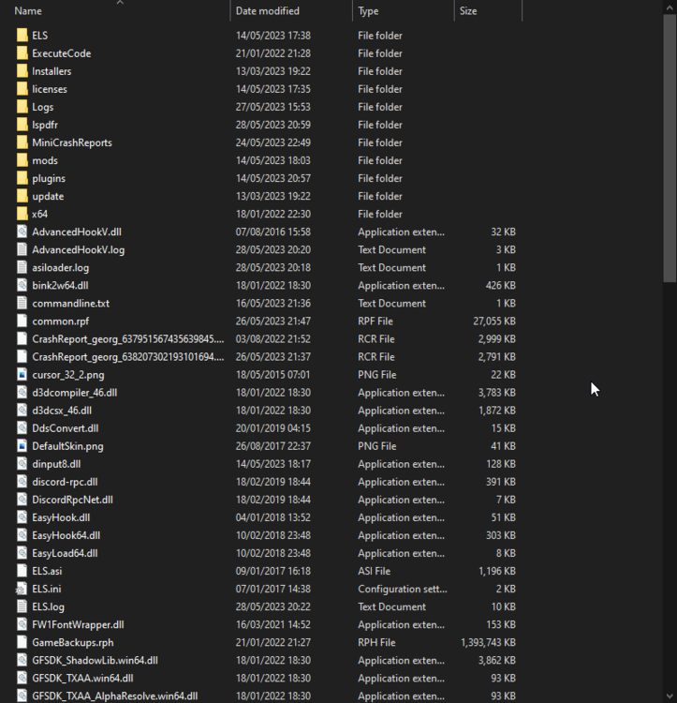Select the DefaultSkin.png image icon

click(x=22, y=446)
